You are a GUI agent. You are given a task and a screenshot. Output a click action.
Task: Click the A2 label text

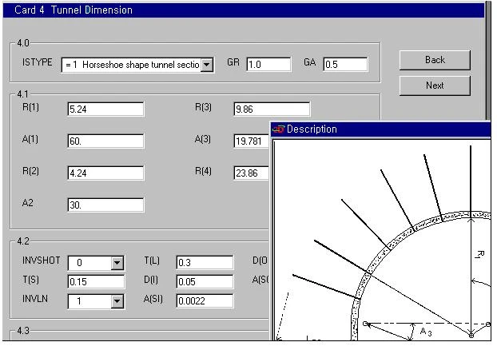click(28, 203)
